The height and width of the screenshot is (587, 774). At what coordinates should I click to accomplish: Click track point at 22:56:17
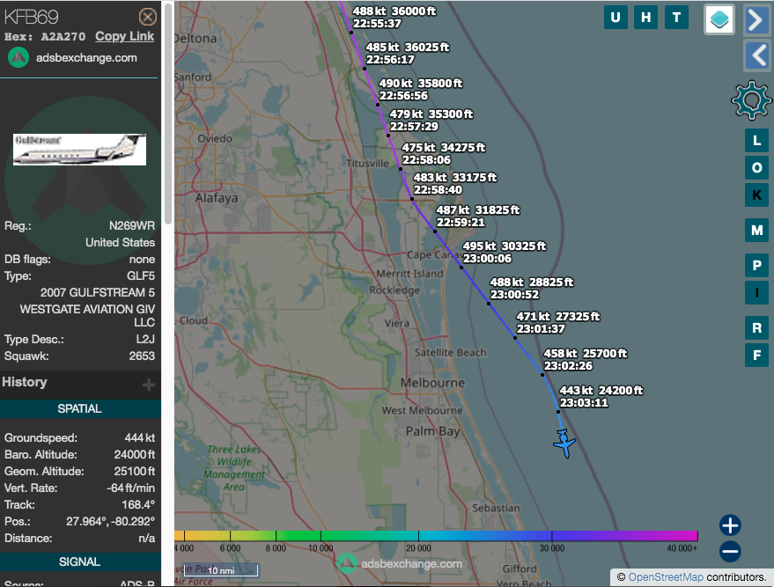[x=365, y=69]
